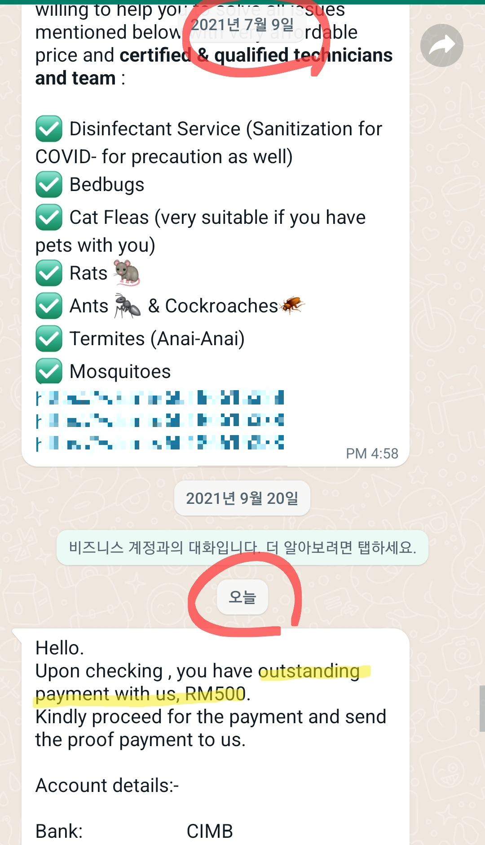Tap the 2021년 9월 20일 date chip
Image resolution: width=485 pixels, height=845 pixels.
click(x=242, y=498)
